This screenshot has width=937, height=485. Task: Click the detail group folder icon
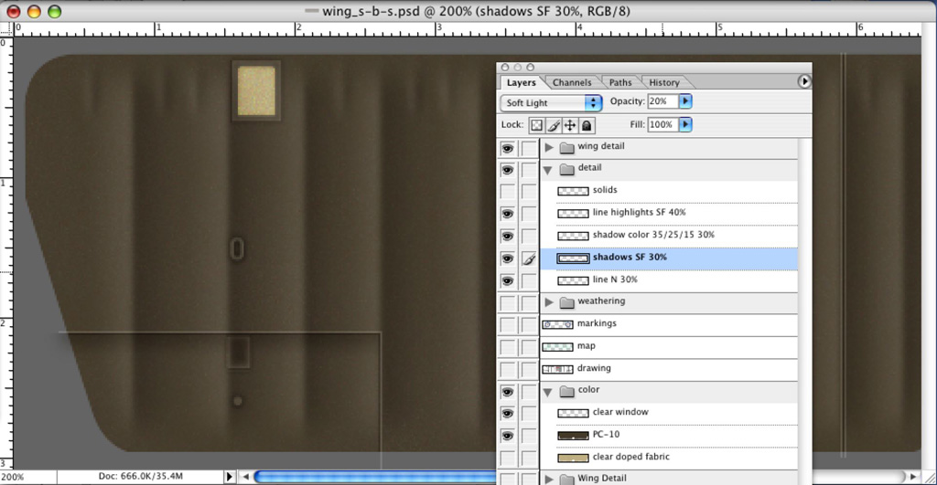coord(566,169)
